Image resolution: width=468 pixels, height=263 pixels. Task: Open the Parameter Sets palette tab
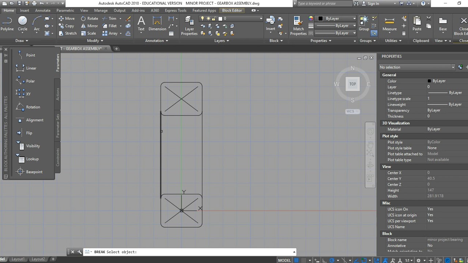(58, 126)
